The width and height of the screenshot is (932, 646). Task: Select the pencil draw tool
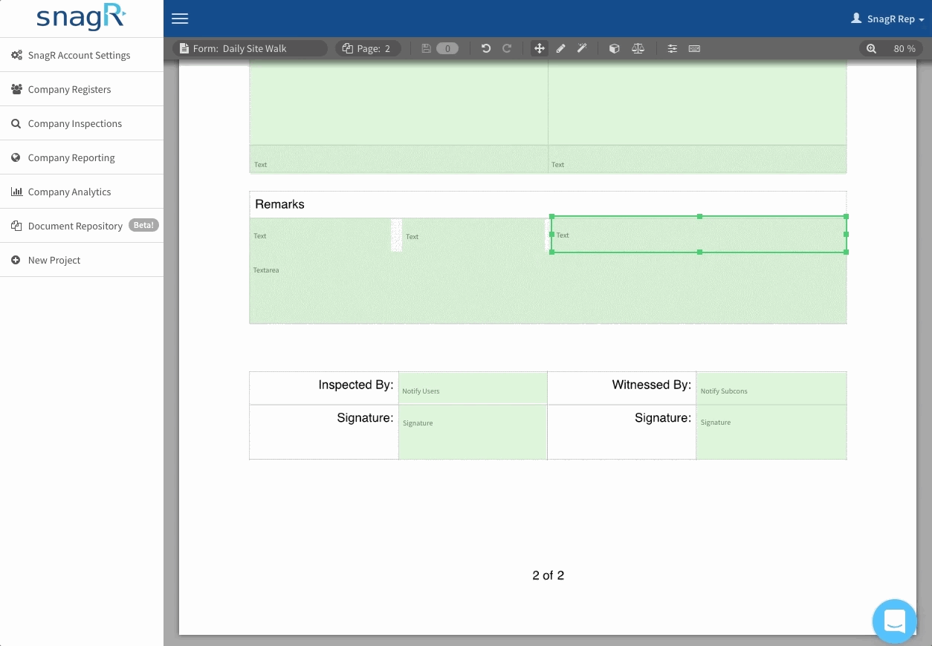(560, 48)
